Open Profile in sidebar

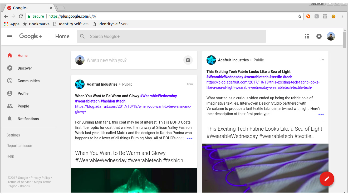pos(23,94)
